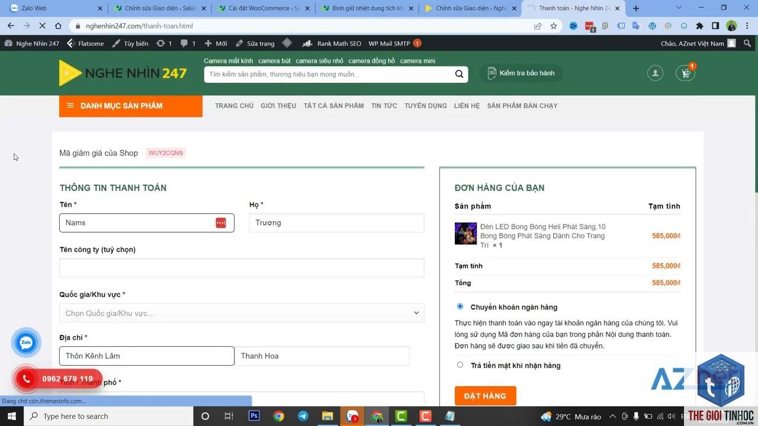758x426 pixels.
Task: Expand Danh mục sản phẩm menu
Action: [131, 106]
